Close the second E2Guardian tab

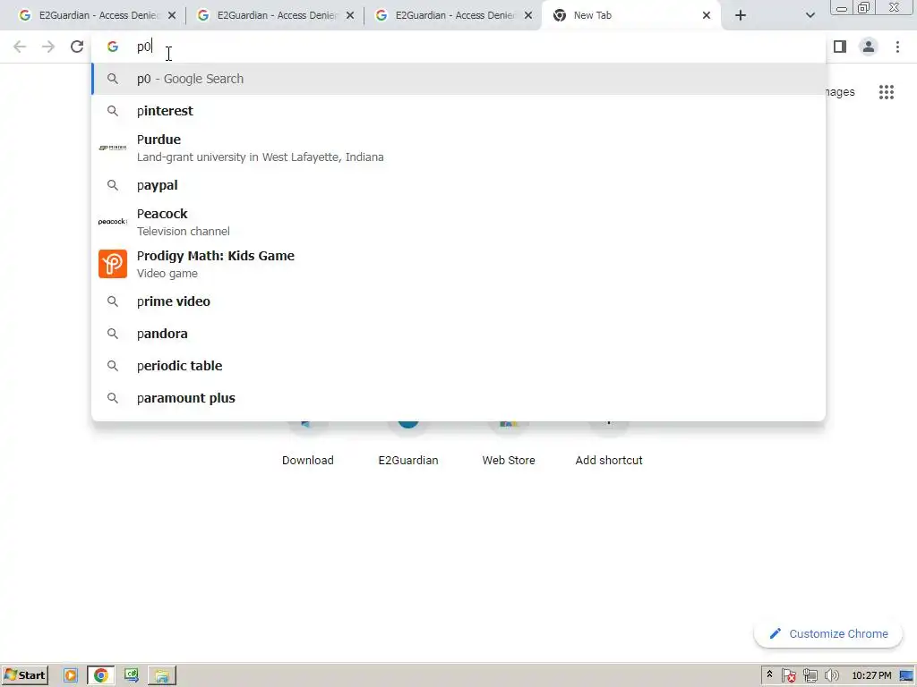(350, 15)
